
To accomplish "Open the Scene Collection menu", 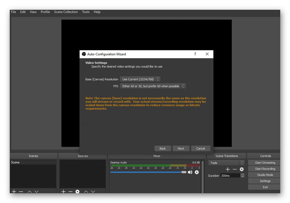I will click(66, 12).
